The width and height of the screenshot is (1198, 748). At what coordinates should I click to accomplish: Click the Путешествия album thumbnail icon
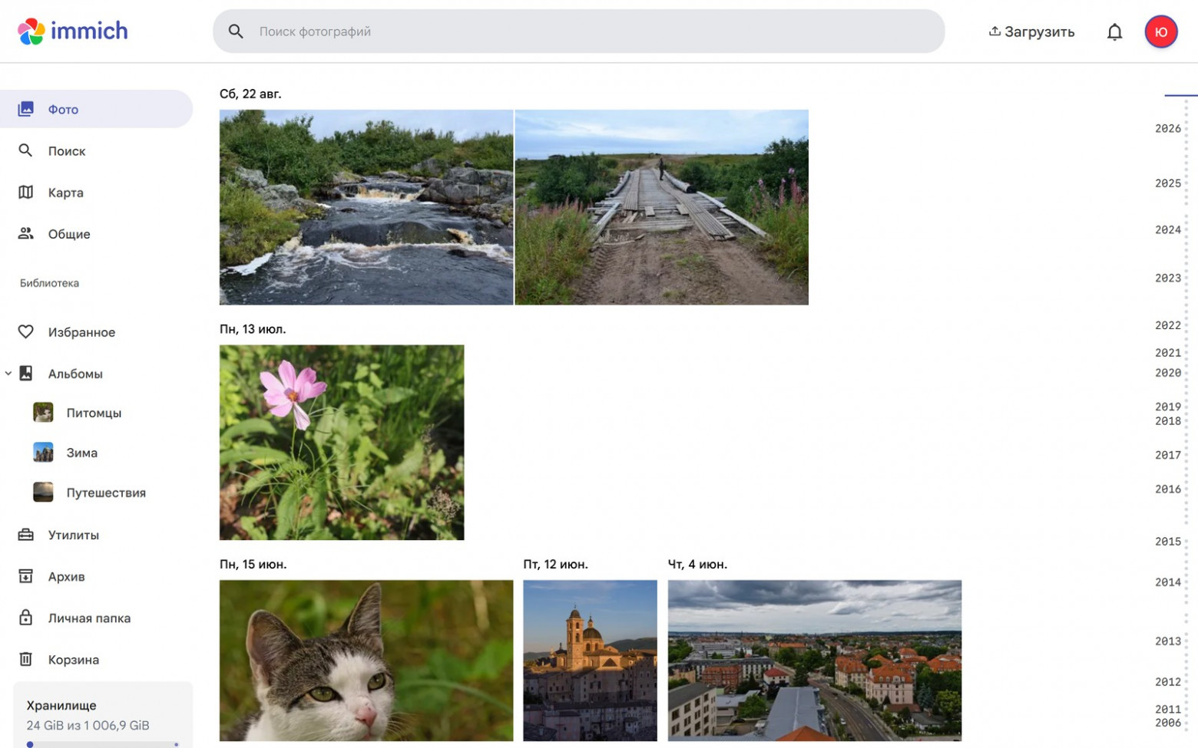(x=43, y=493)
